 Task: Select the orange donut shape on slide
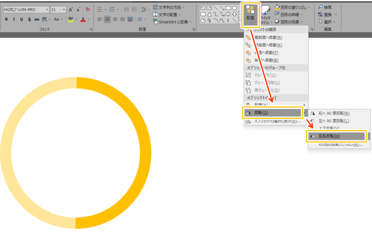pyautogui.click(x=144, y=153)
